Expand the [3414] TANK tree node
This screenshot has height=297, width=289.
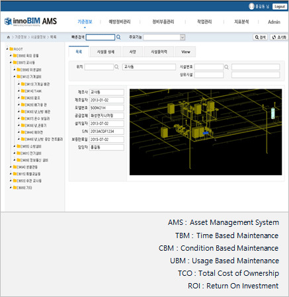(x=19, y=91)
